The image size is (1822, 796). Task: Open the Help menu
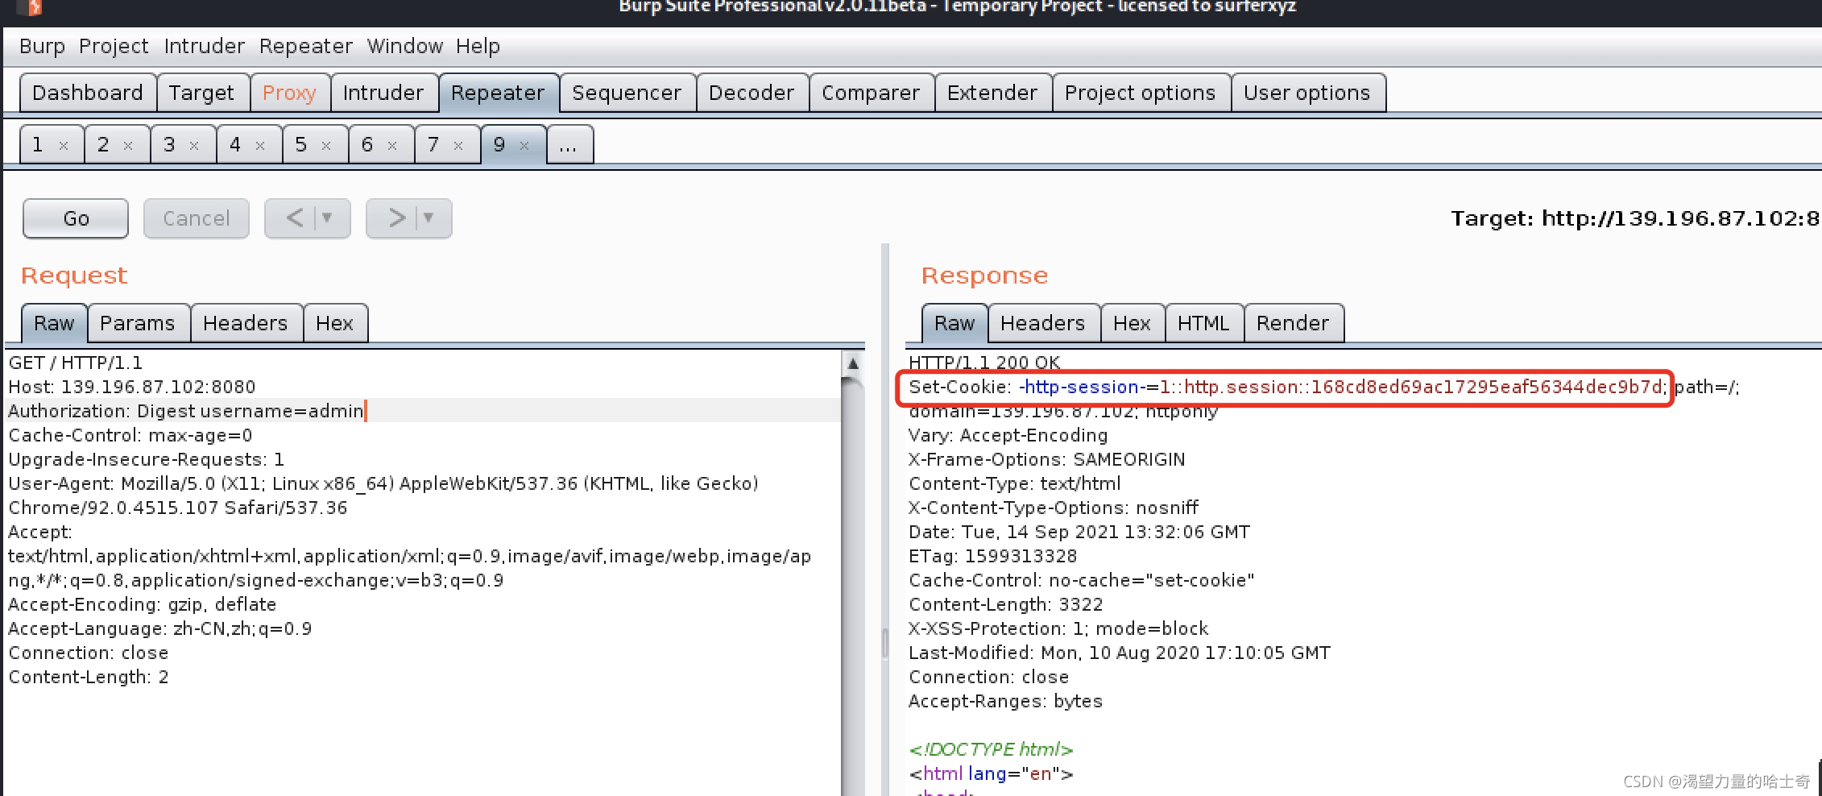(478, 47)
